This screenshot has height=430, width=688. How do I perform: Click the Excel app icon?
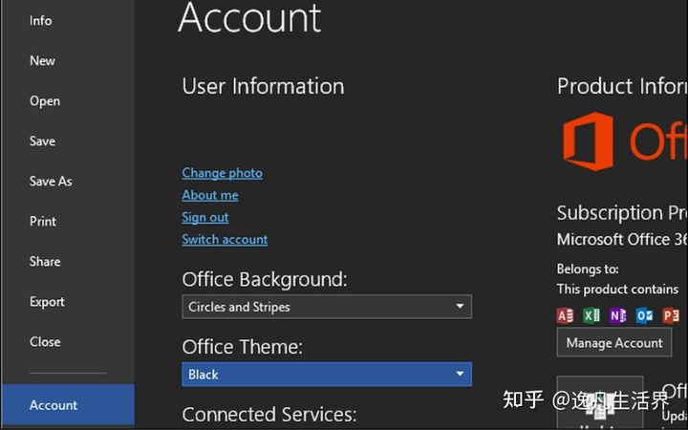591,315
